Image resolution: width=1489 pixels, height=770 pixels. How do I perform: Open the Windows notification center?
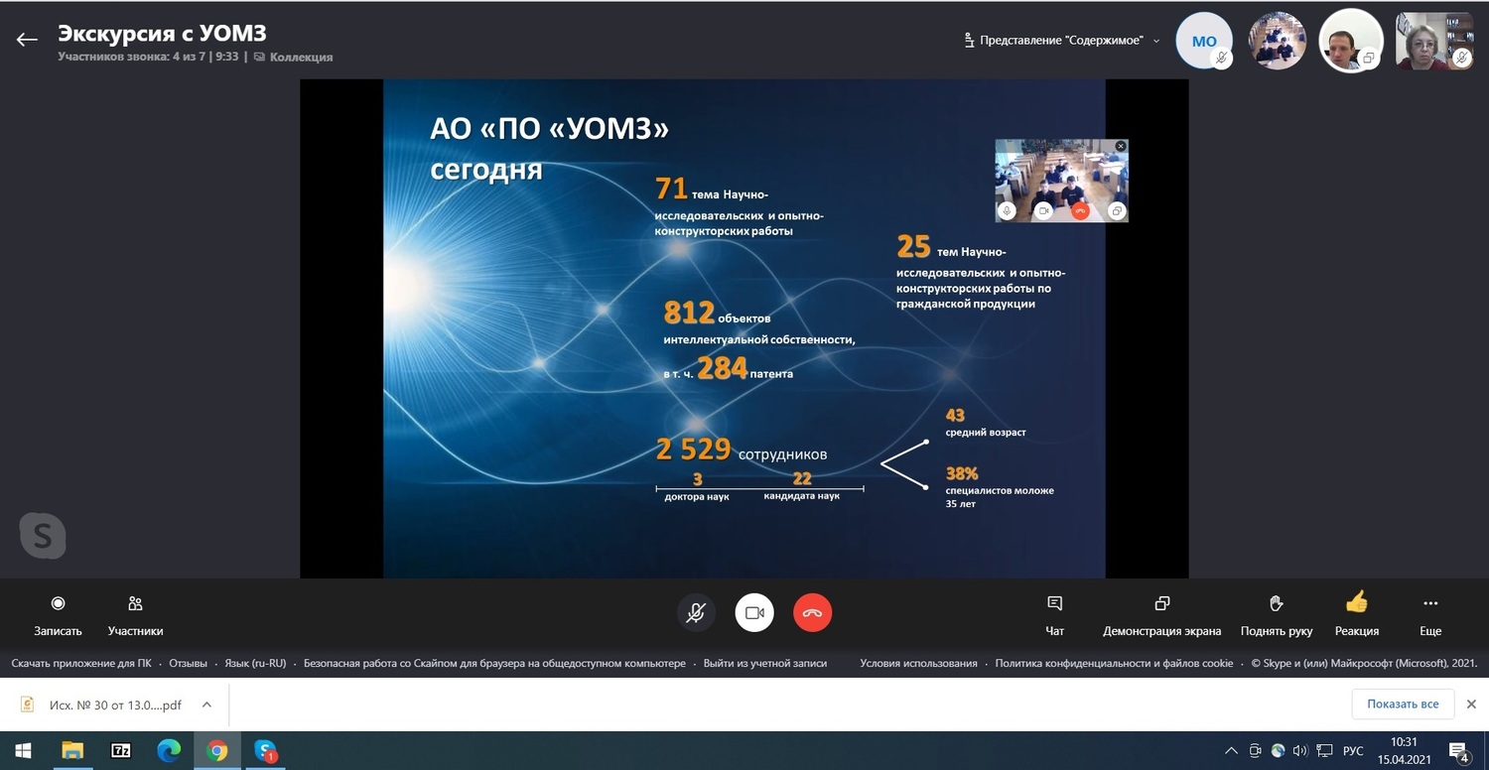pos(1459,751)
